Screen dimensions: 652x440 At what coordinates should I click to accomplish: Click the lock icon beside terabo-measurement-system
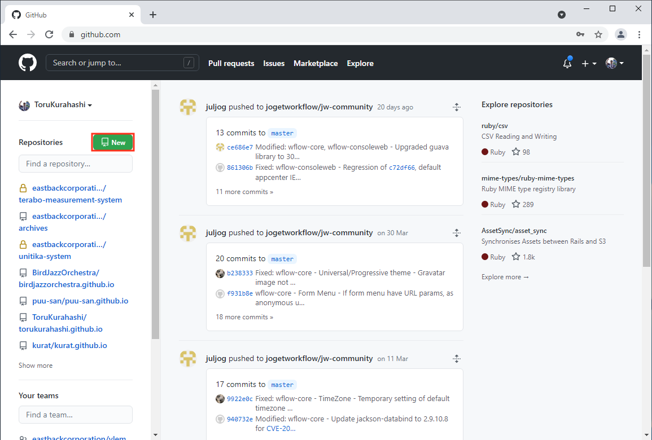tap(23, 188)
